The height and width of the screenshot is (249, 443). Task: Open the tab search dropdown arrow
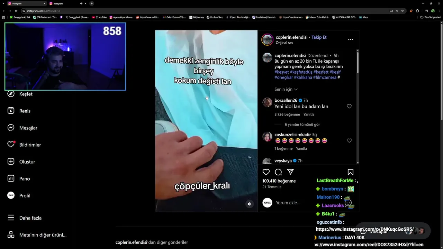pos(3,3)
